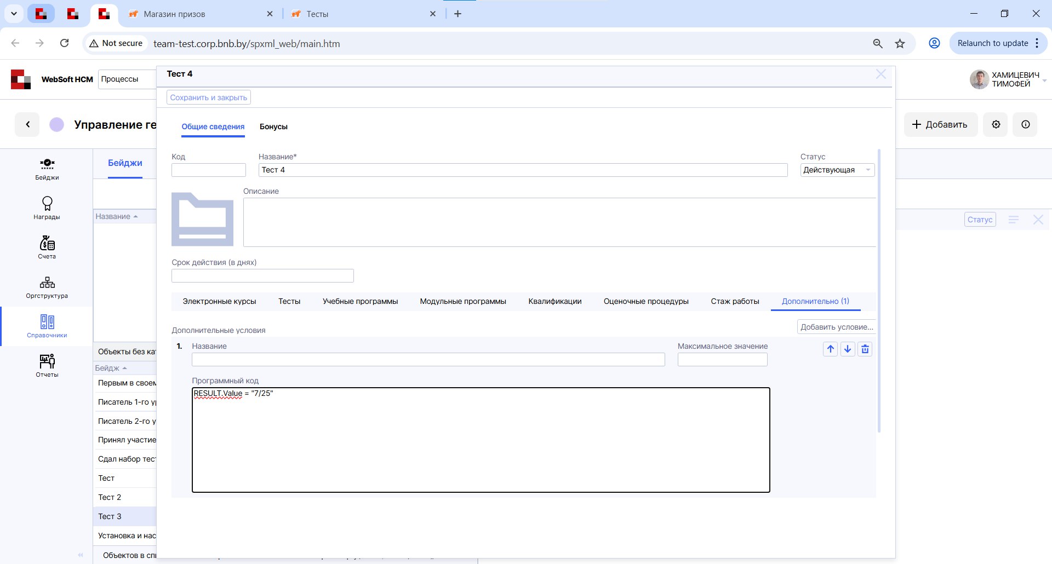1052x564 pixels.
Task: Click the Добавить условие button
Action: pyautogui.click(x=836, y=327)
